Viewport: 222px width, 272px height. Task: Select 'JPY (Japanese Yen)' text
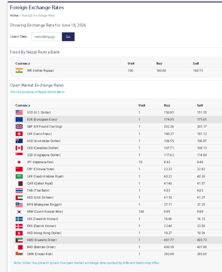40,162
